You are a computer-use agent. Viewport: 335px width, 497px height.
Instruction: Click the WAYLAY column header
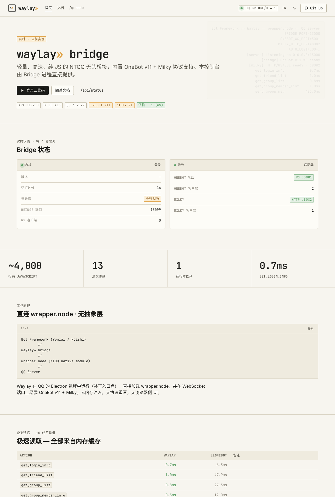pyautogui.click(x=170, y=455)
